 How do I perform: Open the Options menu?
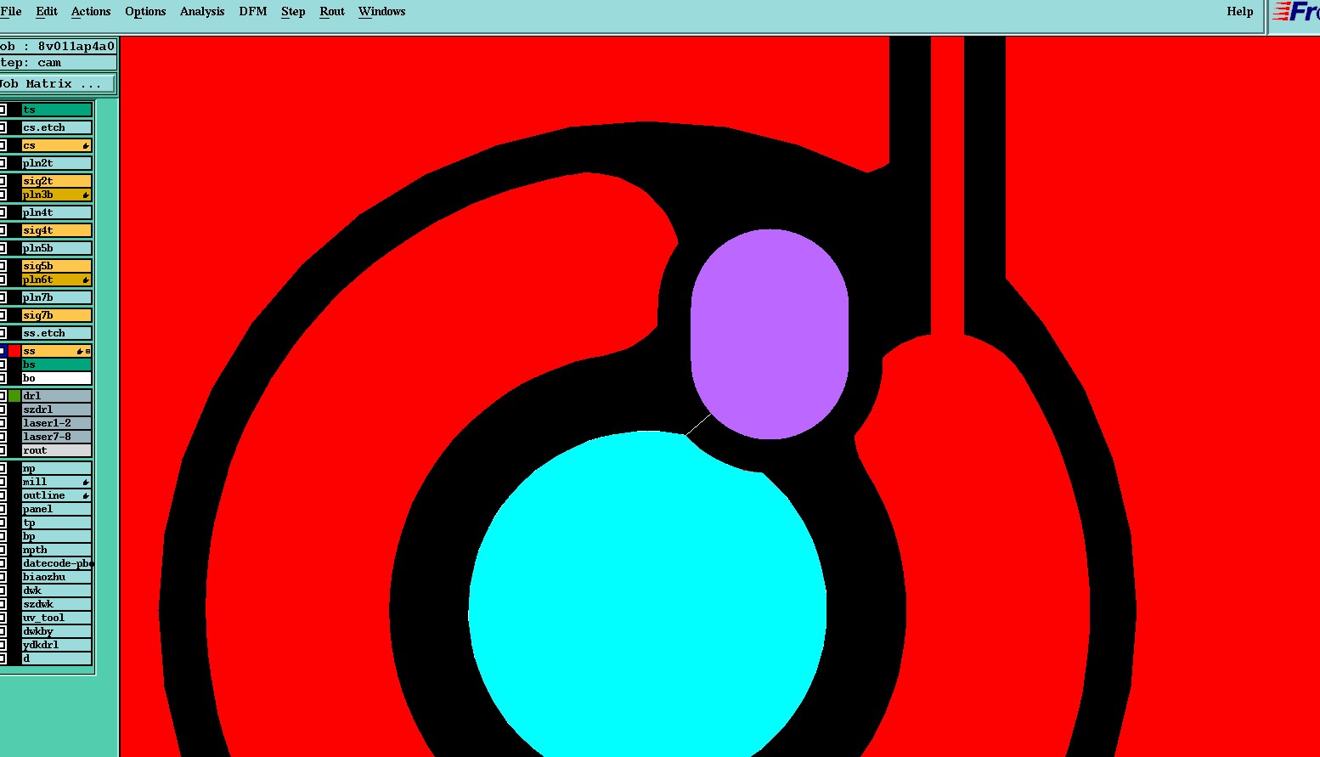point(145,11)
